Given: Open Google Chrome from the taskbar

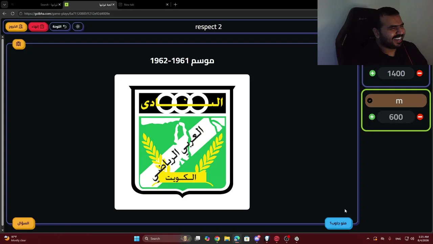Looking at the screenshot, I should click(x=217, y=239).
